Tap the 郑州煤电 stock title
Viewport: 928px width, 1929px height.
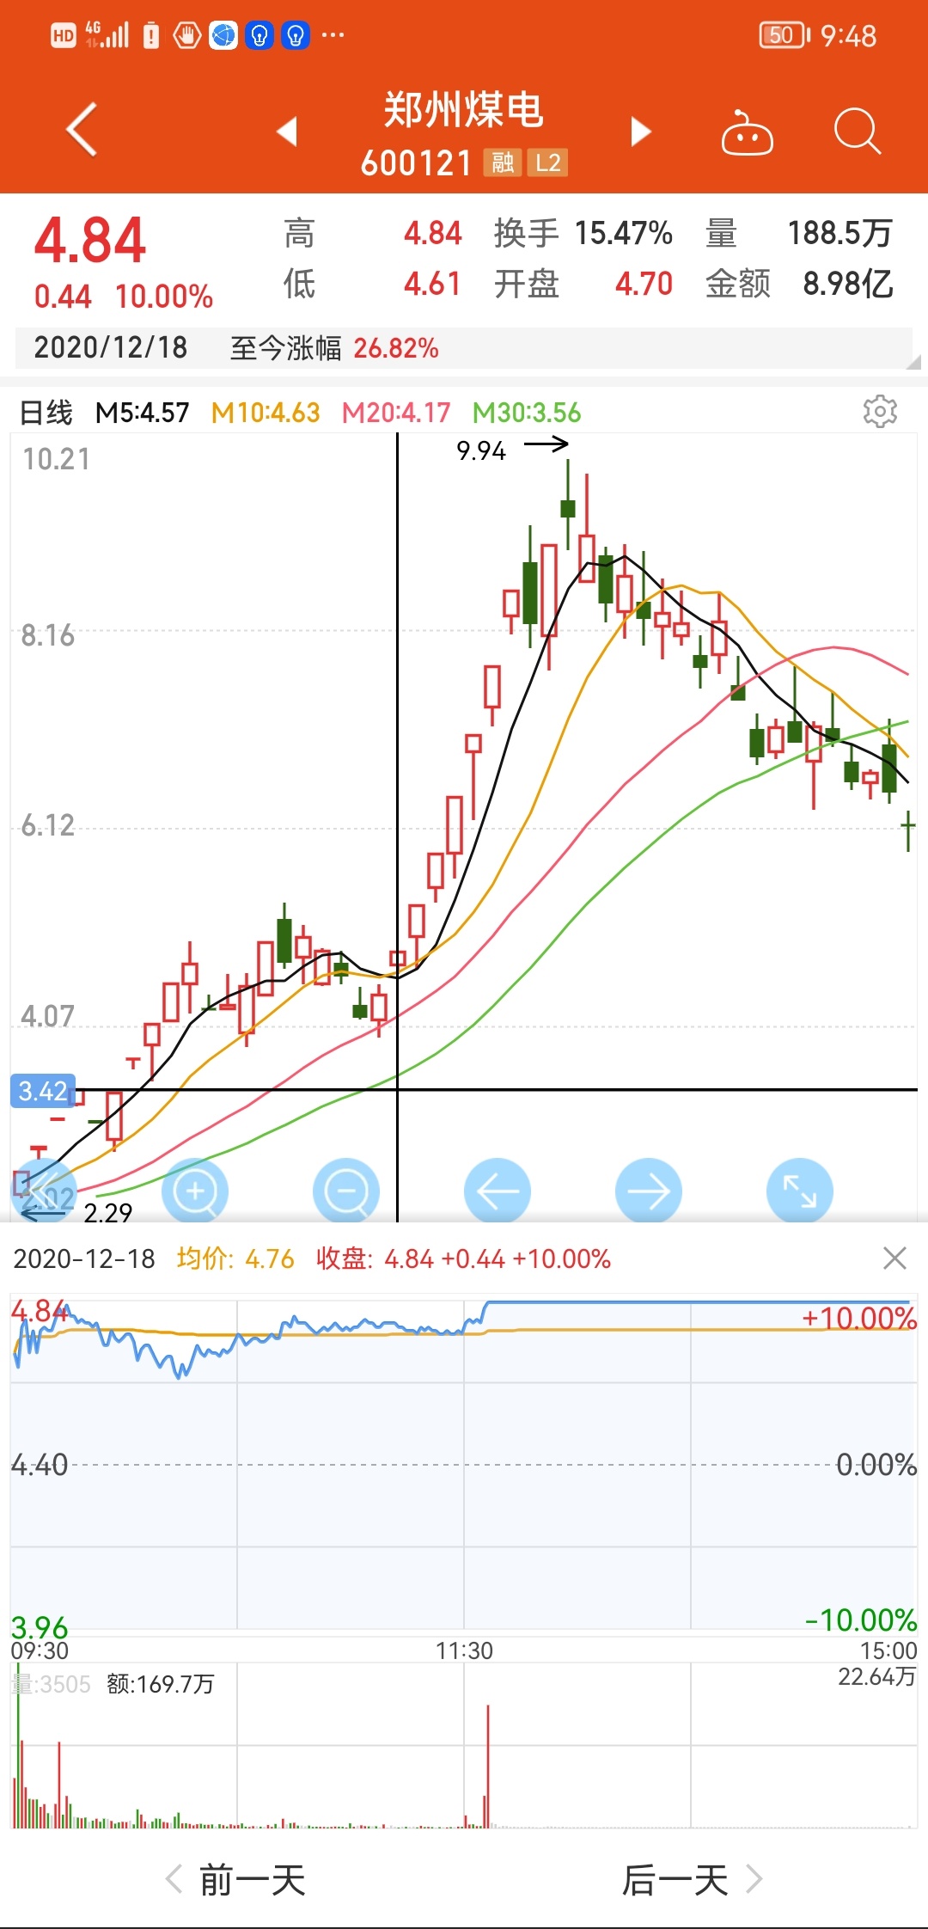click(463, 111)
